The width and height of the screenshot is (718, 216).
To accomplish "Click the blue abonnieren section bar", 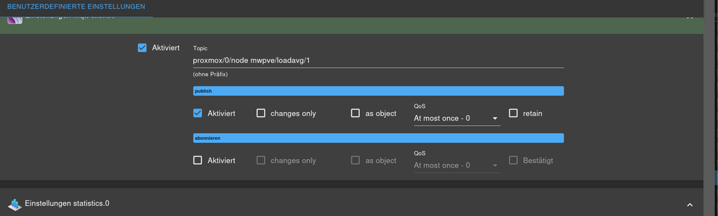I will click(378, 138).
